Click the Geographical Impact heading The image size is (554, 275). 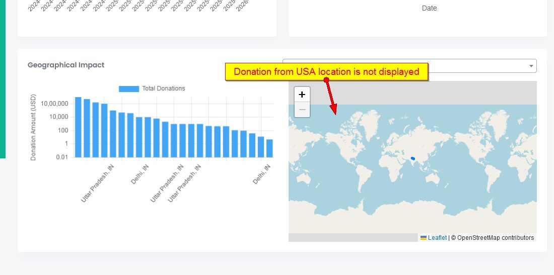tap(66, 65)
